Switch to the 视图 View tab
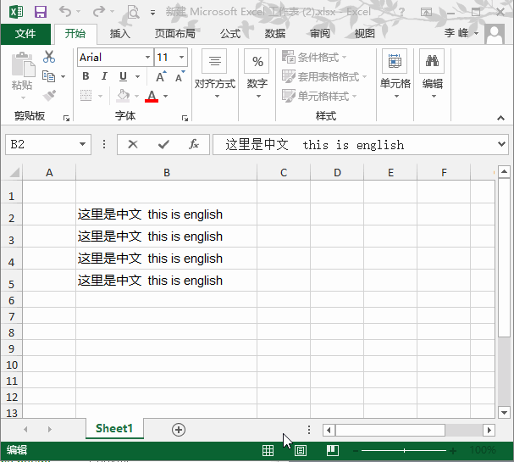This screenshot has width=514, height=462. coord(364,34)
